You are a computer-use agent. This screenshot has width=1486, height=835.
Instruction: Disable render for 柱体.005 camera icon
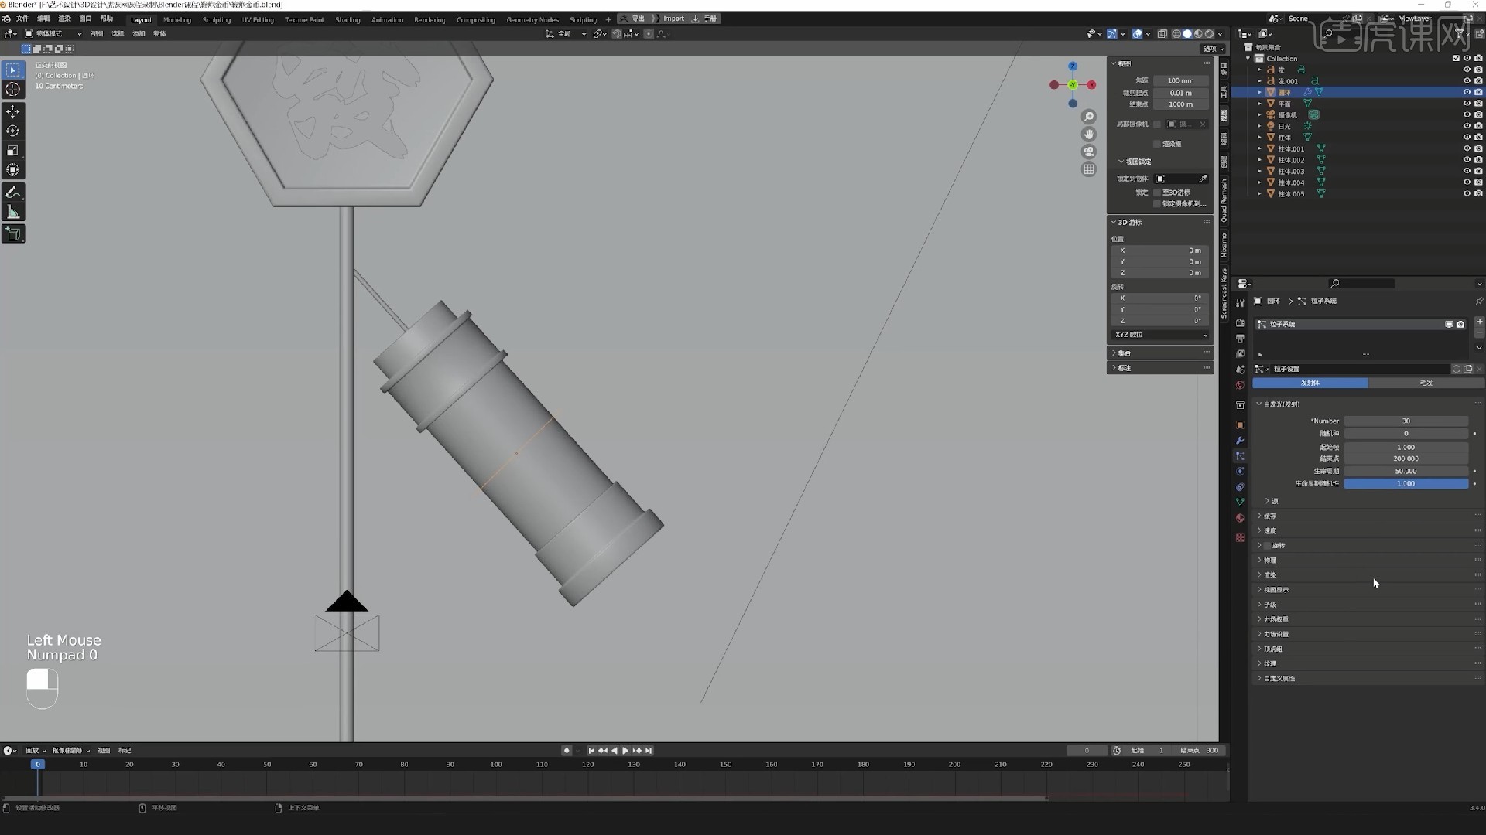tap(1478, 193)
